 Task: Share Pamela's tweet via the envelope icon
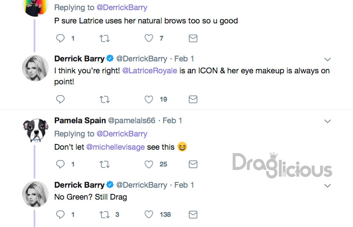pyautogui.click(x=193, y=164)
